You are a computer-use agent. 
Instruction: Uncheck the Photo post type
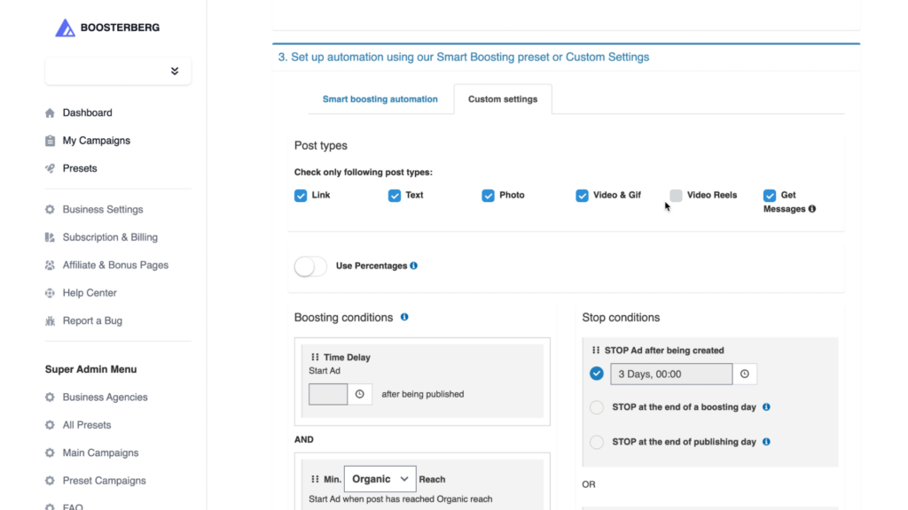coord(489,196)
